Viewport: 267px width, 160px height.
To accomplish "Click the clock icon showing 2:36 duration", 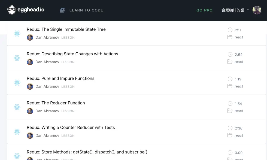I will (x=230, y=128).
